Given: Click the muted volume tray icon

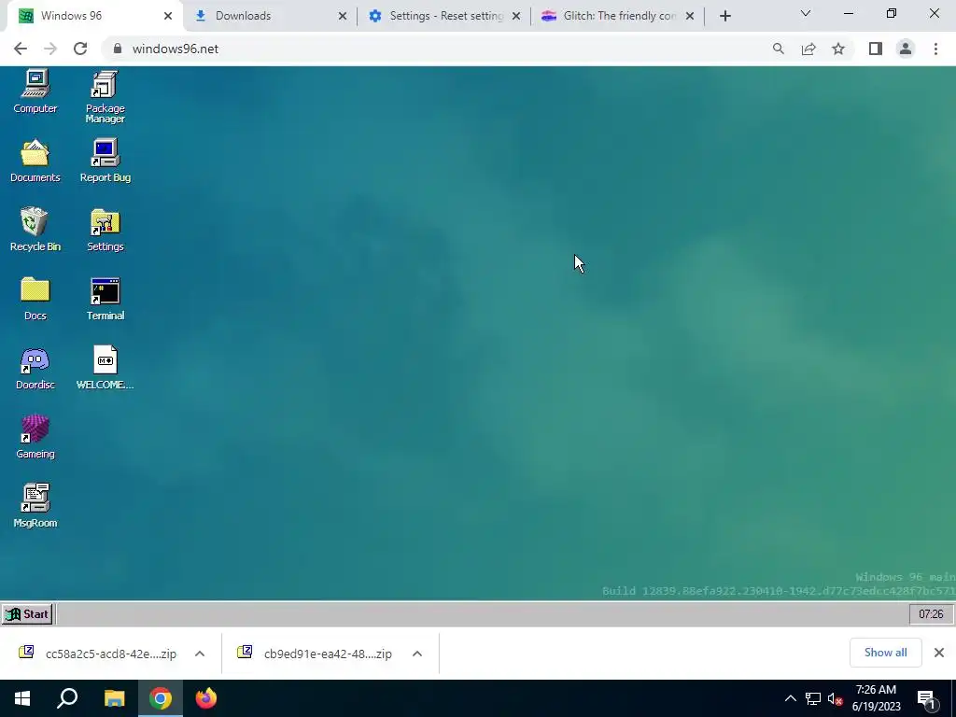Looking at the screenshot, I should 835,698.
